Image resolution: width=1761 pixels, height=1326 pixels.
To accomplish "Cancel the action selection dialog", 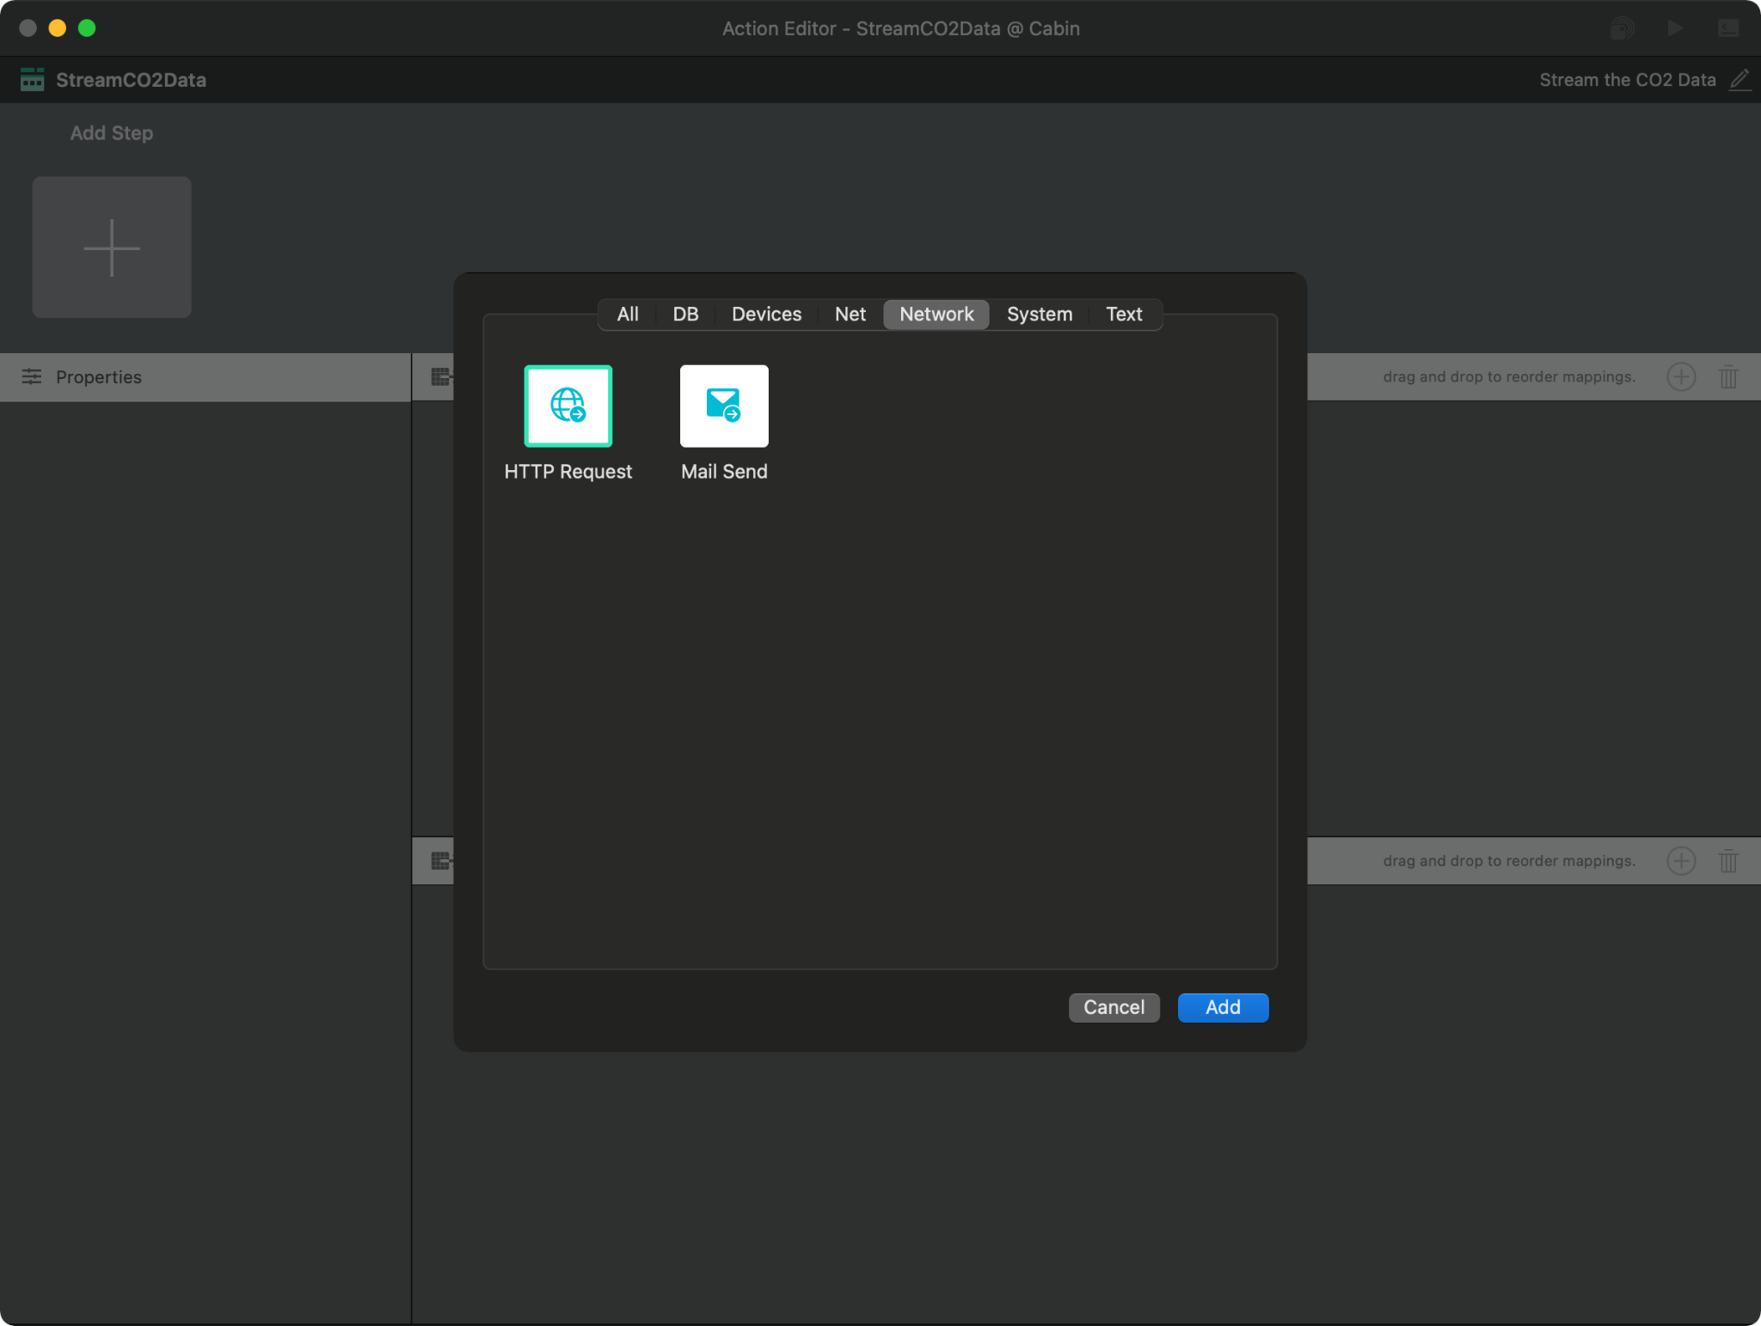I will 1113,1007.
